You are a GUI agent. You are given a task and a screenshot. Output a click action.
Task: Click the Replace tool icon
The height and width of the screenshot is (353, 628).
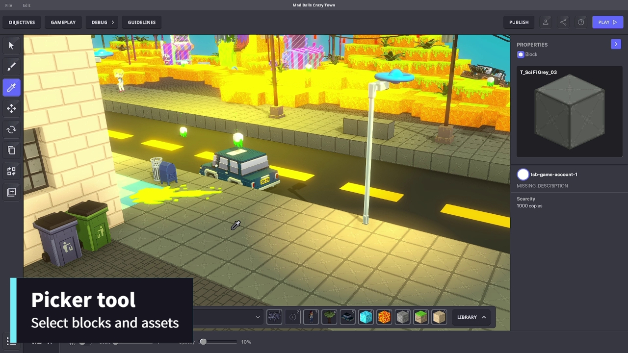(11, 172)
